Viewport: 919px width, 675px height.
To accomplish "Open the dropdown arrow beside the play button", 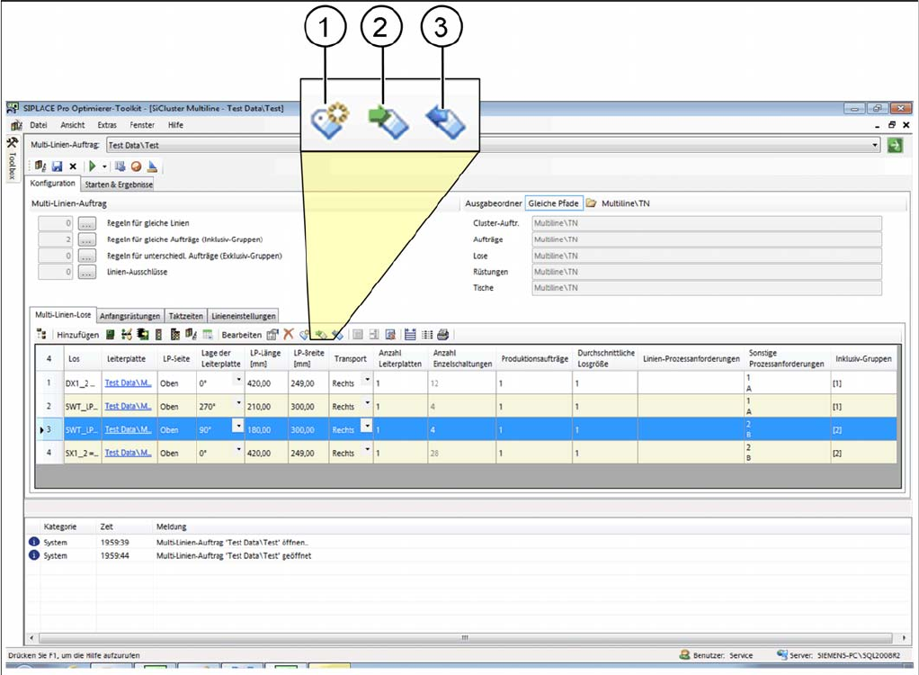I will point(104,166).
